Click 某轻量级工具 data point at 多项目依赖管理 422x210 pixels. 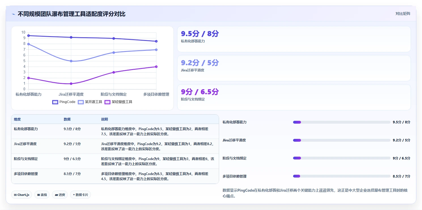[x=156, y=67]
